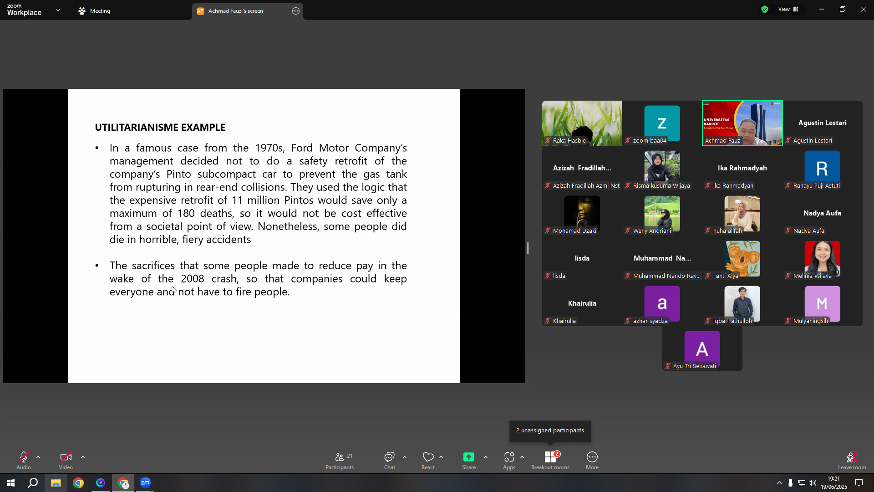Open second Chrome profile icon in taskbar

(123, 483)
